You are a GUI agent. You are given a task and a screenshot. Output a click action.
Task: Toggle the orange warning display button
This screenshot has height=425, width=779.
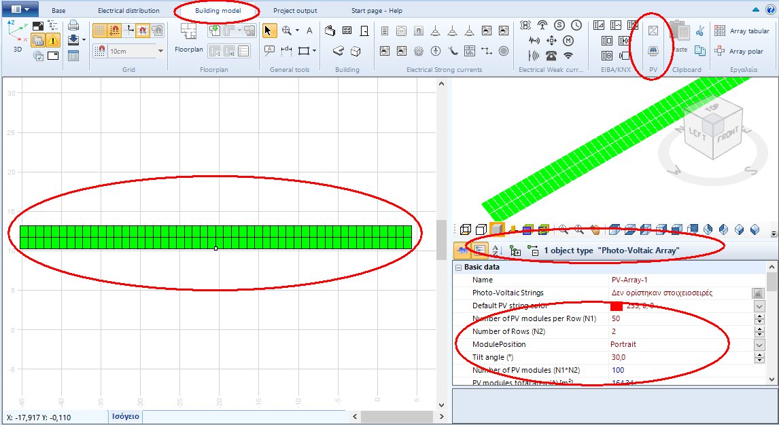pyautogui.click(x=52, y=40)
